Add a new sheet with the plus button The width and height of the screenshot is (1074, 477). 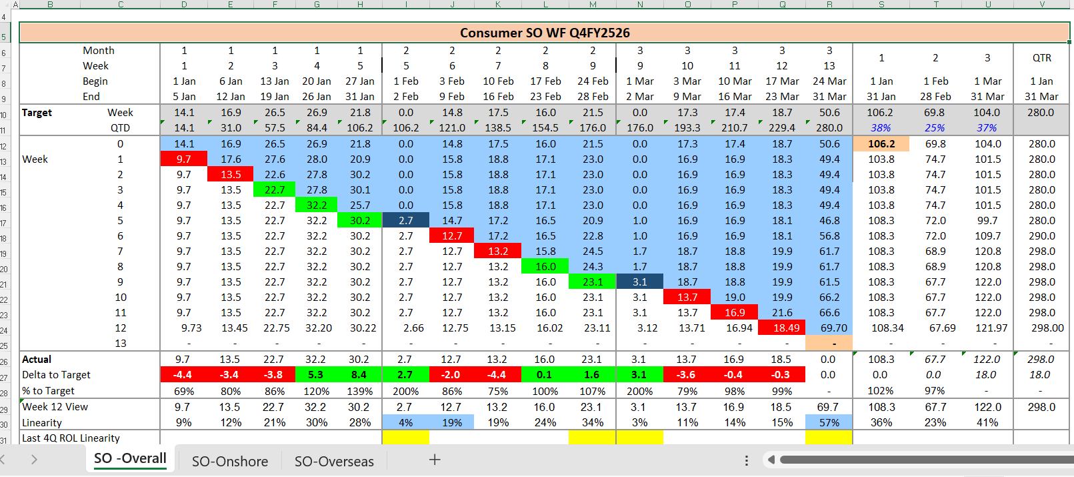[435, 460]
